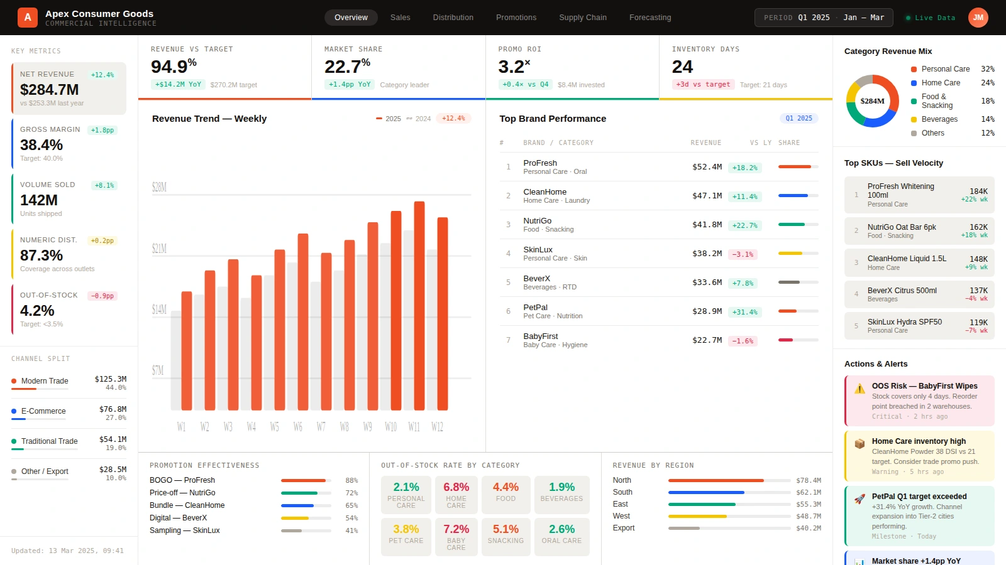Image resolution: width=1006 pixels, height=565 pixels.
Task: Open the Q1 2025 filter on Top Brand Performance
Action: (x=799, y=118)
